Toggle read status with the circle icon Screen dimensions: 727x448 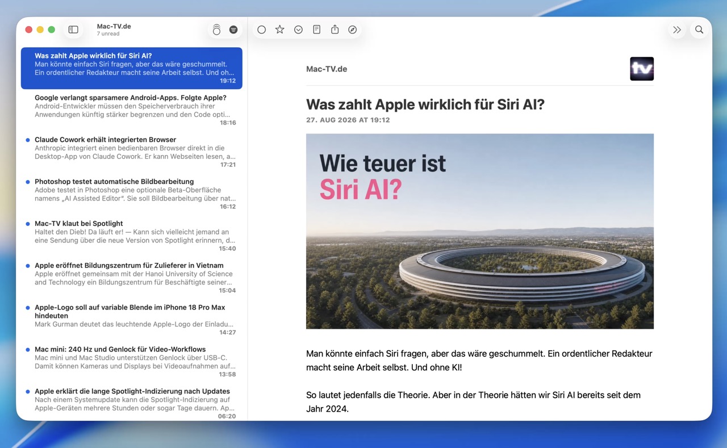point(261,30)
